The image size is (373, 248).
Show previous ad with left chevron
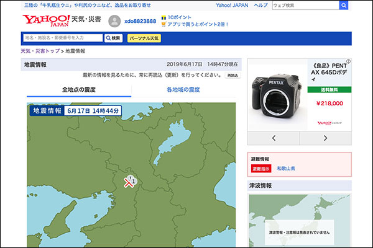point(274,138)
